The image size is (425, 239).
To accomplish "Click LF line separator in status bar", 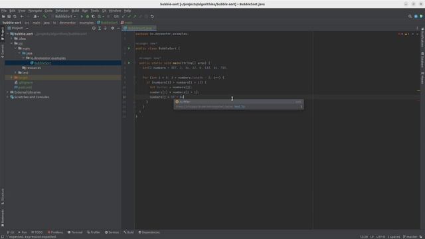I will 372,237.
